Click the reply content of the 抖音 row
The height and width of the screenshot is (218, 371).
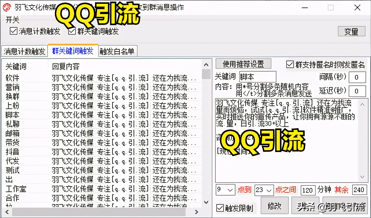pyautogui.click(x=124, y=152)
